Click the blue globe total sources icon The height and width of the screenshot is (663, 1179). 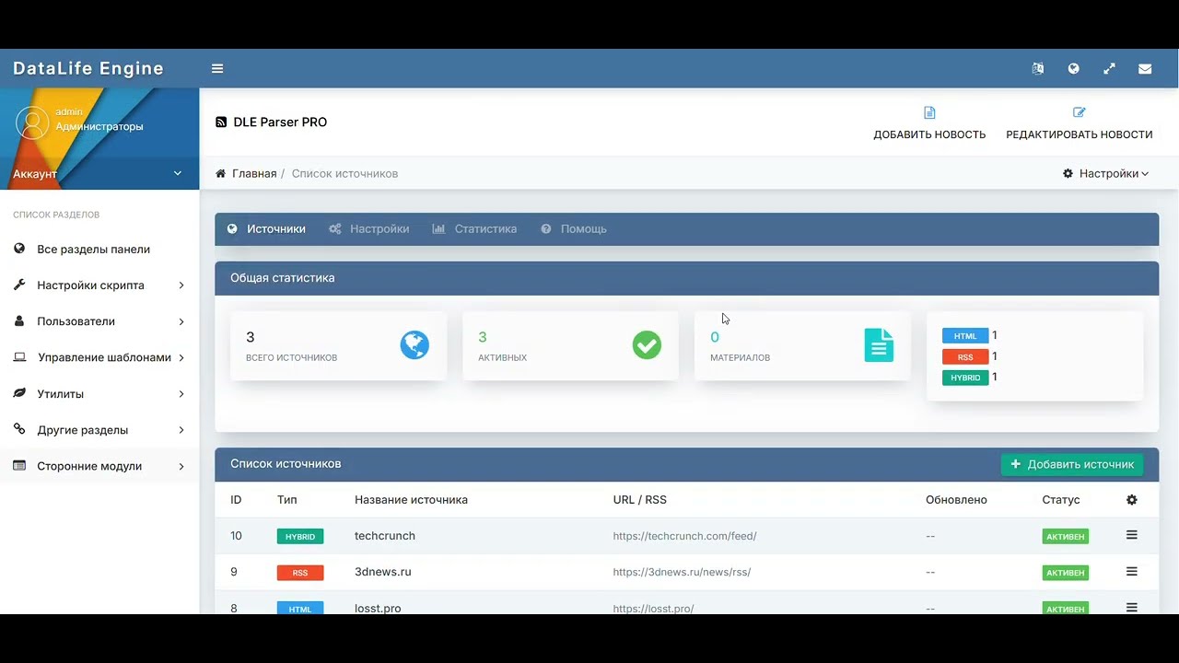coord(414,345)
